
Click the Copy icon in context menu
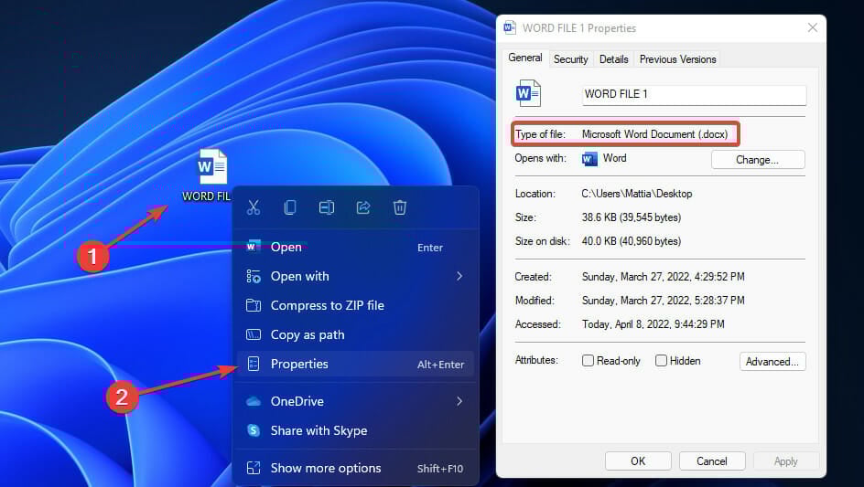(x=290, y=207)
